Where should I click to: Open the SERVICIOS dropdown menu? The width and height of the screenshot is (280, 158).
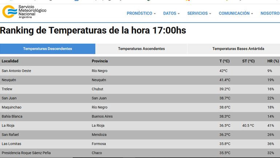pyautogui.click(x=199, y=13)
